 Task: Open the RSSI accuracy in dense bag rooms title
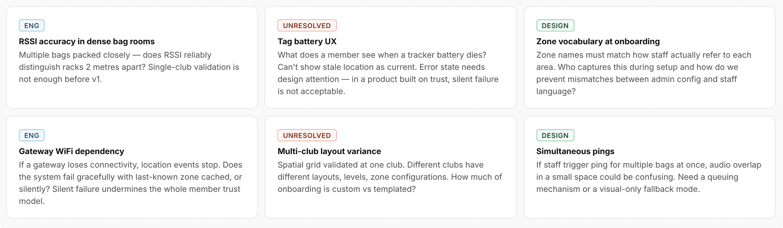tap(87, 41)
